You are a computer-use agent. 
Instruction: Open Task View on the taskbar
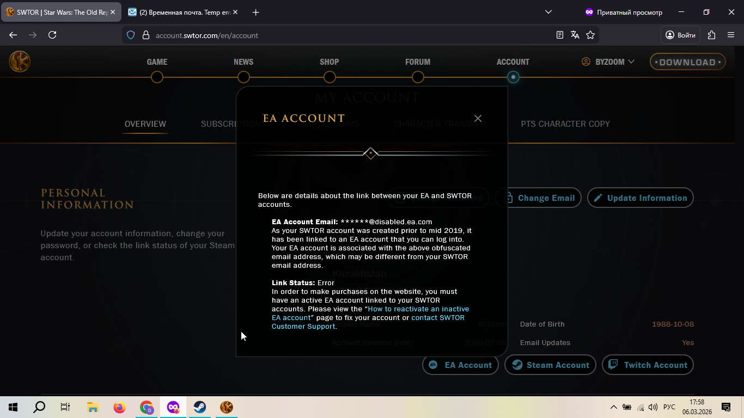pyautogui.click(x=65, y=407)
